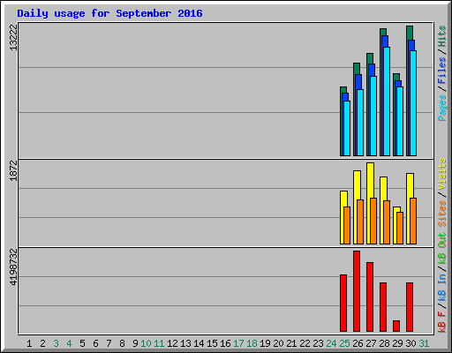Select the cyan Pages bar for day 26
Screen dimensions: 452x353
click(x=360, y=123)
